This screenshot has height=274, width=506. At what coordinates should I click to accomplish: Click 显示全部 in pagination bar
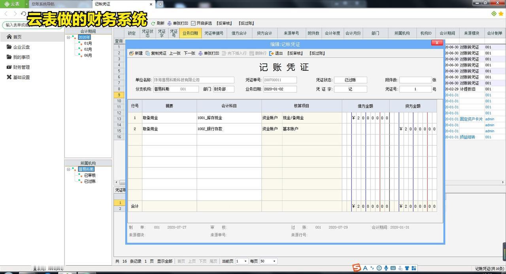click(164, 261)
